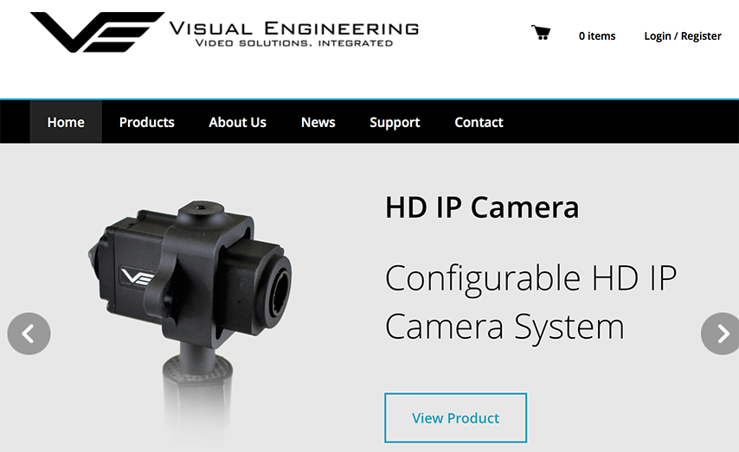Click the VE badge on the camera body
The image size is (739, 452).
(x=136, y=276)
